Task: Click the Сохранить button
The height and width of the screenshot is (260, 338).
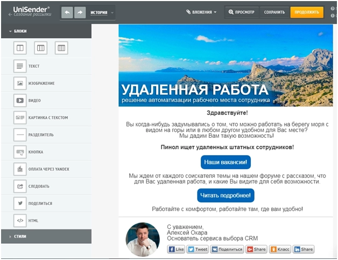Action: [274, 12]
